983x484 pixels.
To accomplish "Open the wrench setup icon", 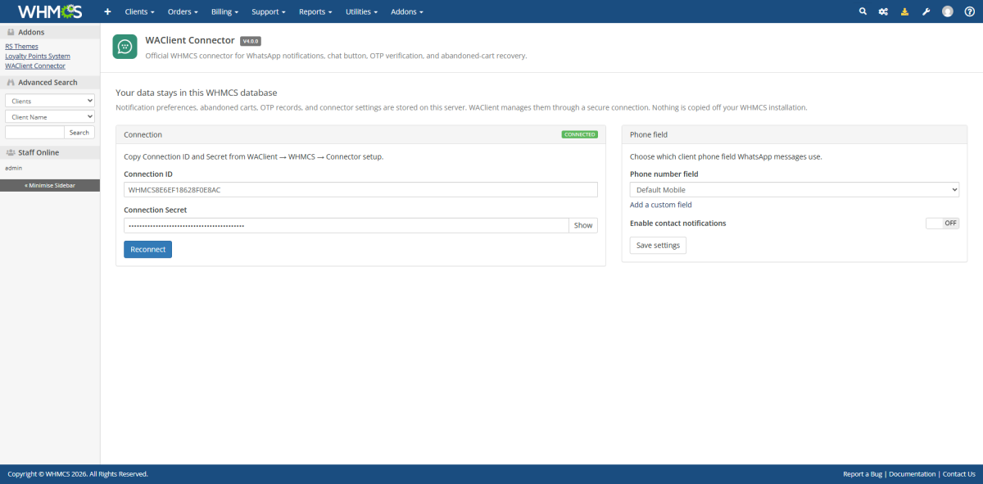I will click(x=926, y=11).
